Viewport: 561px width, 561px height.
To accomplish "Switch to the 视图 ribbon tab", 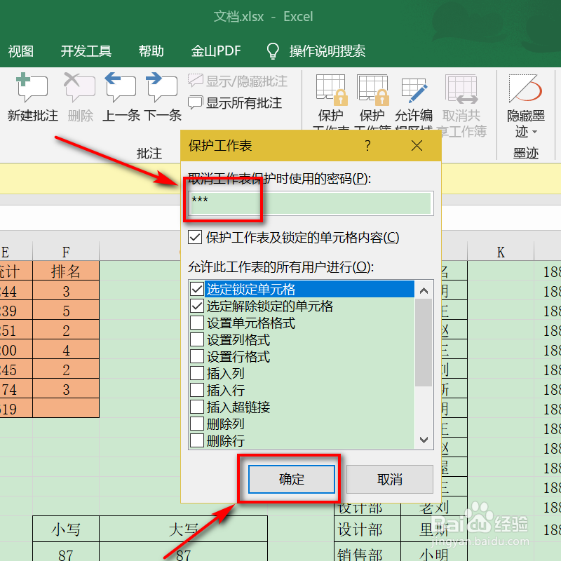I will click(x=22, y=50).
